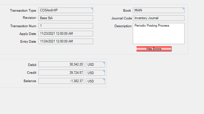This screenshot has height=114, width=204.
Task: Click the Journal Code label
Action: click(x=121, y=18)
